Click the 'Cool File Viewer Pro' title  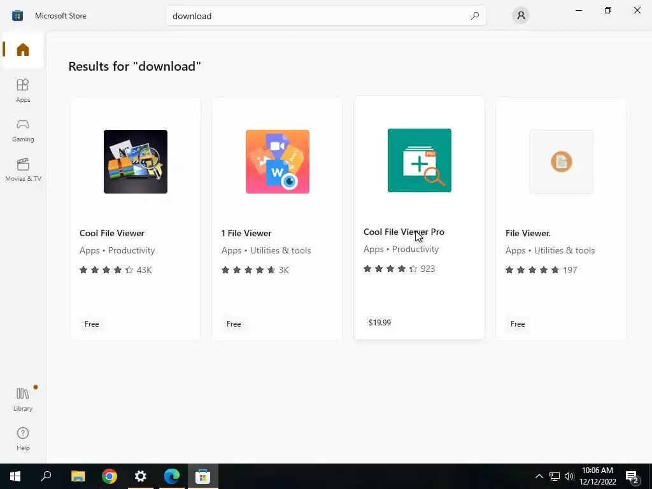404,232
